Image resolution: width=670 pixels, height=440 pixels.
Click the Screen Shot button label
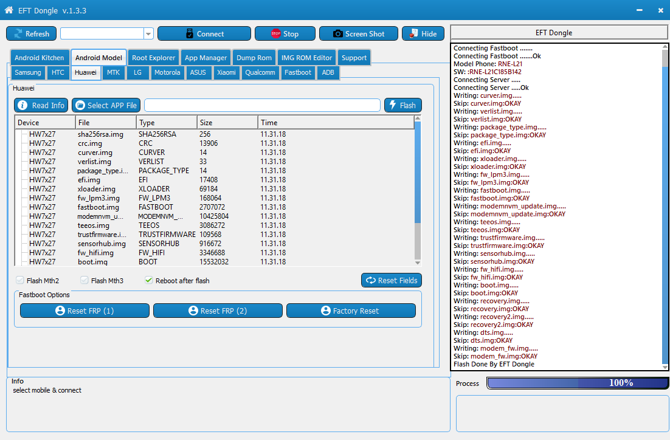pyautogui.click(x=364, y=34)
